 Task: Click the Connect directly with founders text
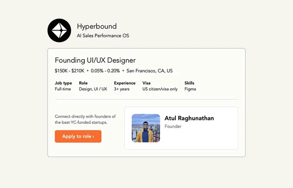pyautogui.click(x=85, y=119)
